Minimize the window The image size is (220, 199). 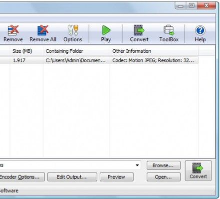point(181,6)
